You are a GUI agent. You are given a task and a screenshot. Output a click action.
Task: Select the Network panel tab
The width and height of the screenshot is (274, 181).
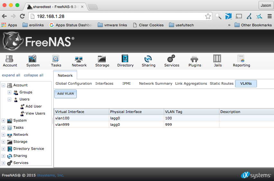(65, 75)
